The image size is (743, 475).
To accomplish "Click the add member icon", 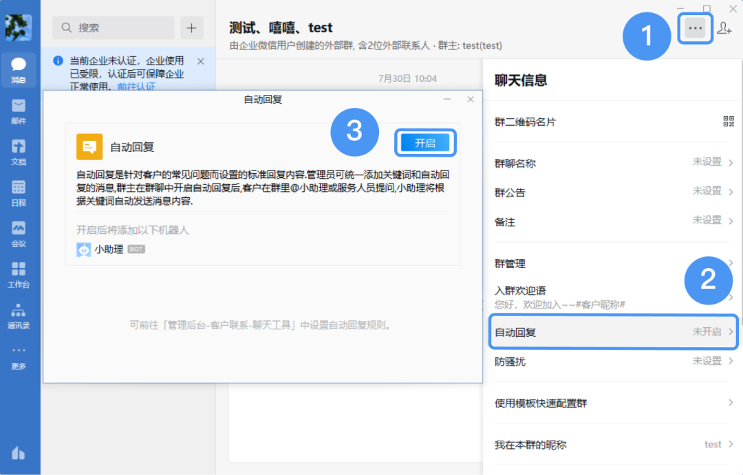I will tap(724, 28).
